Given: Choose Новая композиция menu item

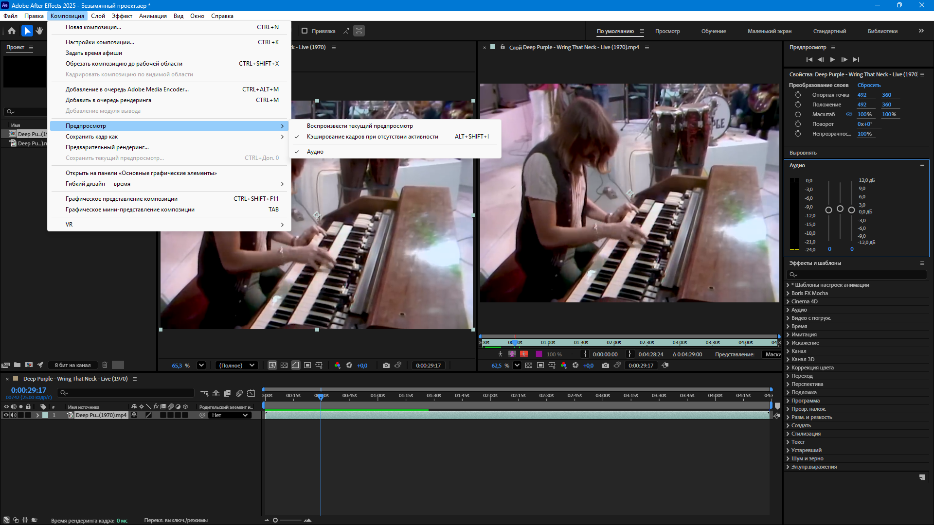Looking at the screenshot, I should [169, 27].
